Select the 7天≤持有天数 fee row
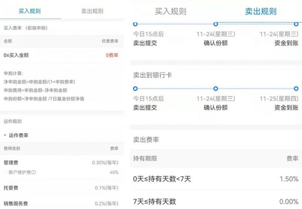Screen dimensions: 302x209 click(x=216, y=202)
